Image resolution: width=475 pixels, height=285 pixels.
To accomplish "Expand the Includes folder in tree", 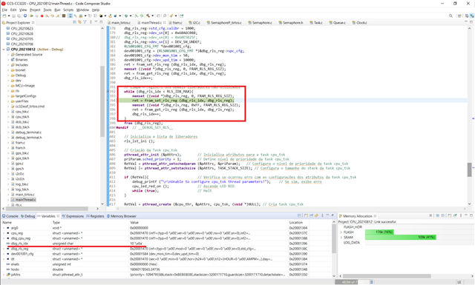I will [x=8, y=65].
